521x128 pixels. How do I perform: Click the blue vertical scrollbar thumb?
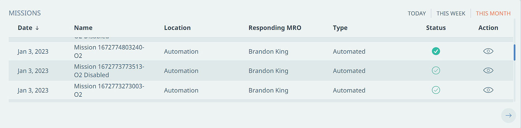click(x=514, y=52)
